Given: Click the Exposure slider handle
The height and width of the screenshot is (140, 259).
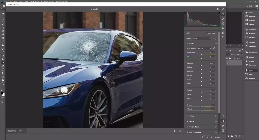Looking at the screenshot, I should pyautogui.click(x=201, y=65).
